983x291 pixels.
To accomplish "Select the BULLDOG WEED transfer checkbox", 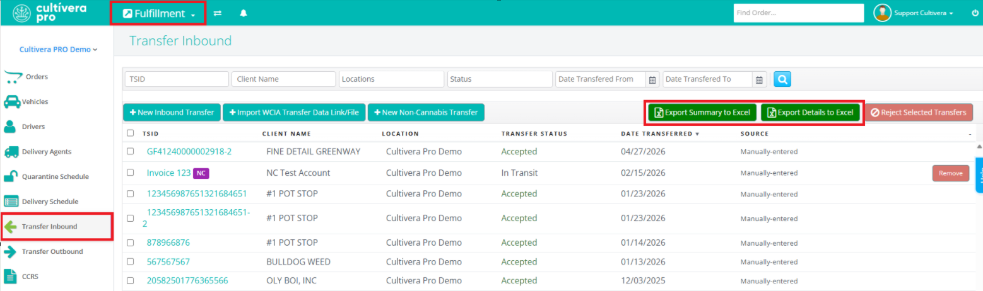I will click(x=130, y=261).
